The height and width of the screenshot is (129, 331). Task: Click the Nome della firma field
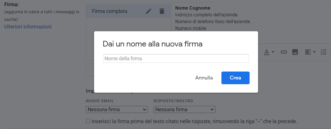pos(176,59)
